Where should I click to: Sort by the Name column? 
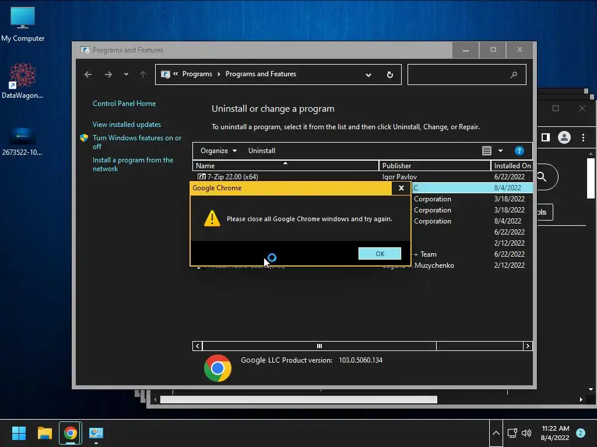[286, 166]
